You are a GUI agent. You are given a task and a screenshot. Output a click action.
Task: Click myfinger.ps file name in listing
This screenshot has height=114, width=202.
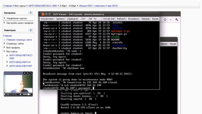click(119, 34)
